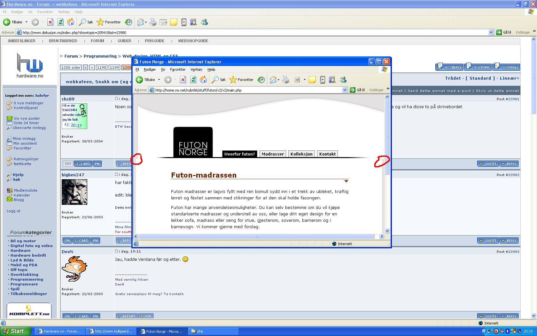Viewport: 537px width, 336px height.
Task: Click Home icon in Futon Norge window
Action: tap(203, 80)
